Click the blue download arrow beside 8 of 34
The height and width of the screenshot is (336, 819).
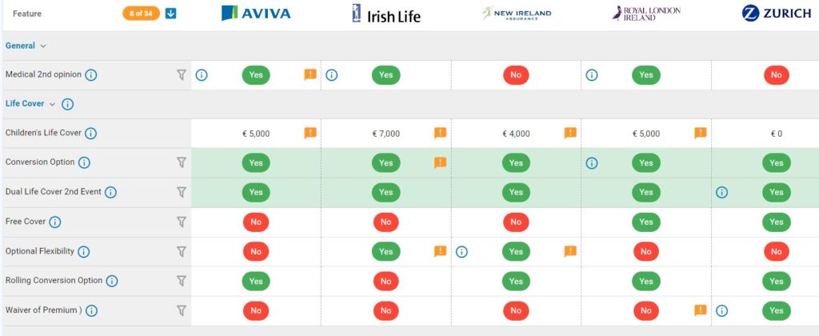(x=170, y=14)
